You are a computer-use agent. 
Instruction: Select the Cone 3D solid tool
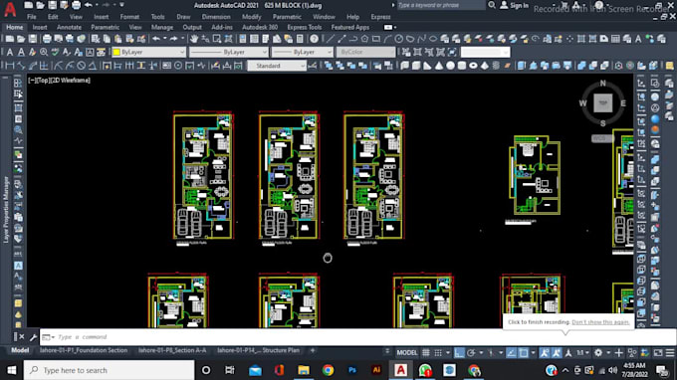(x=439, y=66)
